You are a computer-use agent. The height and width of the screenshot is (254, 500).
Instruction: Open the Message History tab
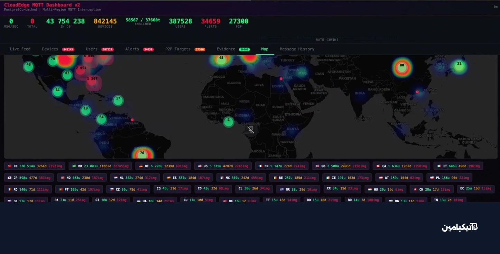click(x=297, y=49)
